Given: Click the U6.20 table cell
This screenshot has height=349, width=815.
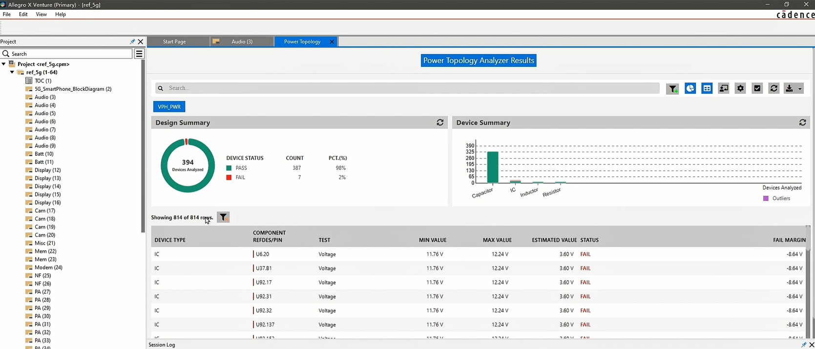Looking at the screenshot, I should (x=262, y=254).
